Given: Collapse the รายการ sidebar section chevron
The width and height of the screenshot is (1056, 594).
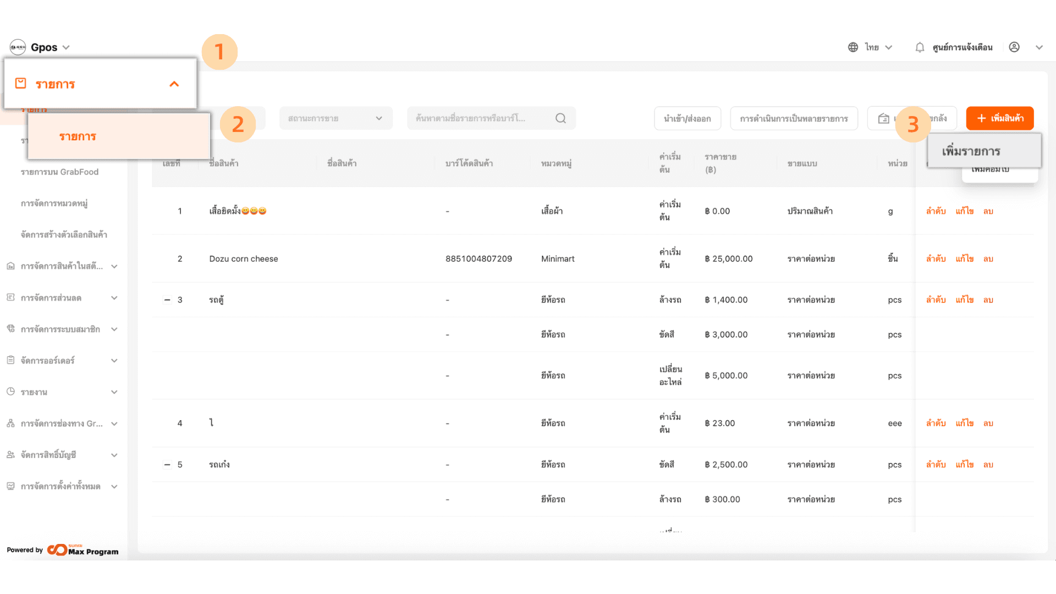Looking at the screenshot, I should (174, 84).
